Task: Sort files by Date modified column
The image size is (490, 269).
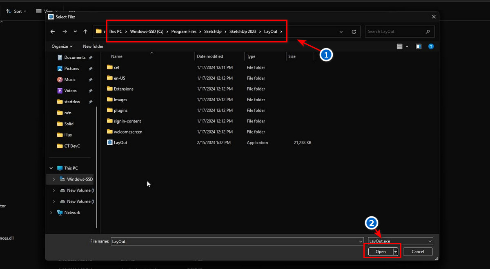Action: point(210,56)
